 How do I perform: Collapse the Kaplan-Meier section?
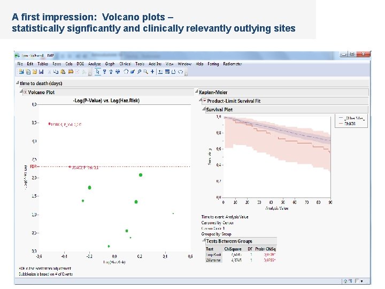click(196, 92)
